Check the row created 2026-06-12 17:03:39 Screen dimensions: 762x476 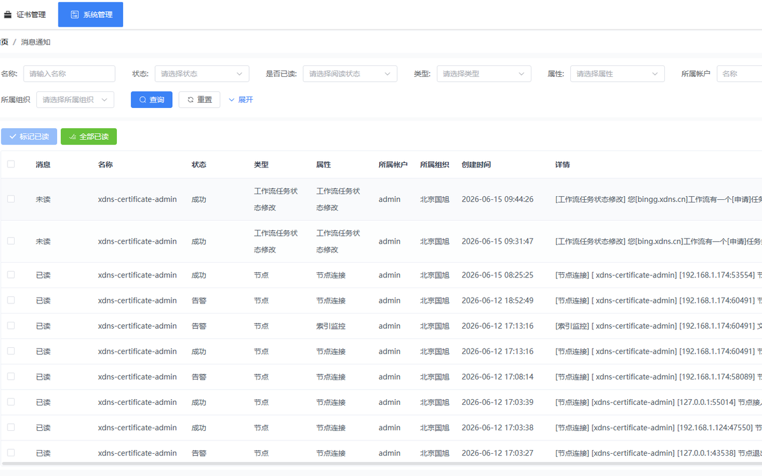11,402
